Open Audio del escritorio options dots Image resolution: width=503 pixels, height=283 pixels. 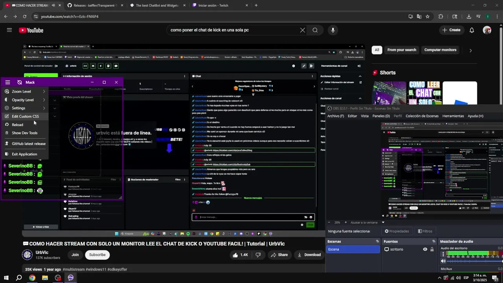click(443, 254)
